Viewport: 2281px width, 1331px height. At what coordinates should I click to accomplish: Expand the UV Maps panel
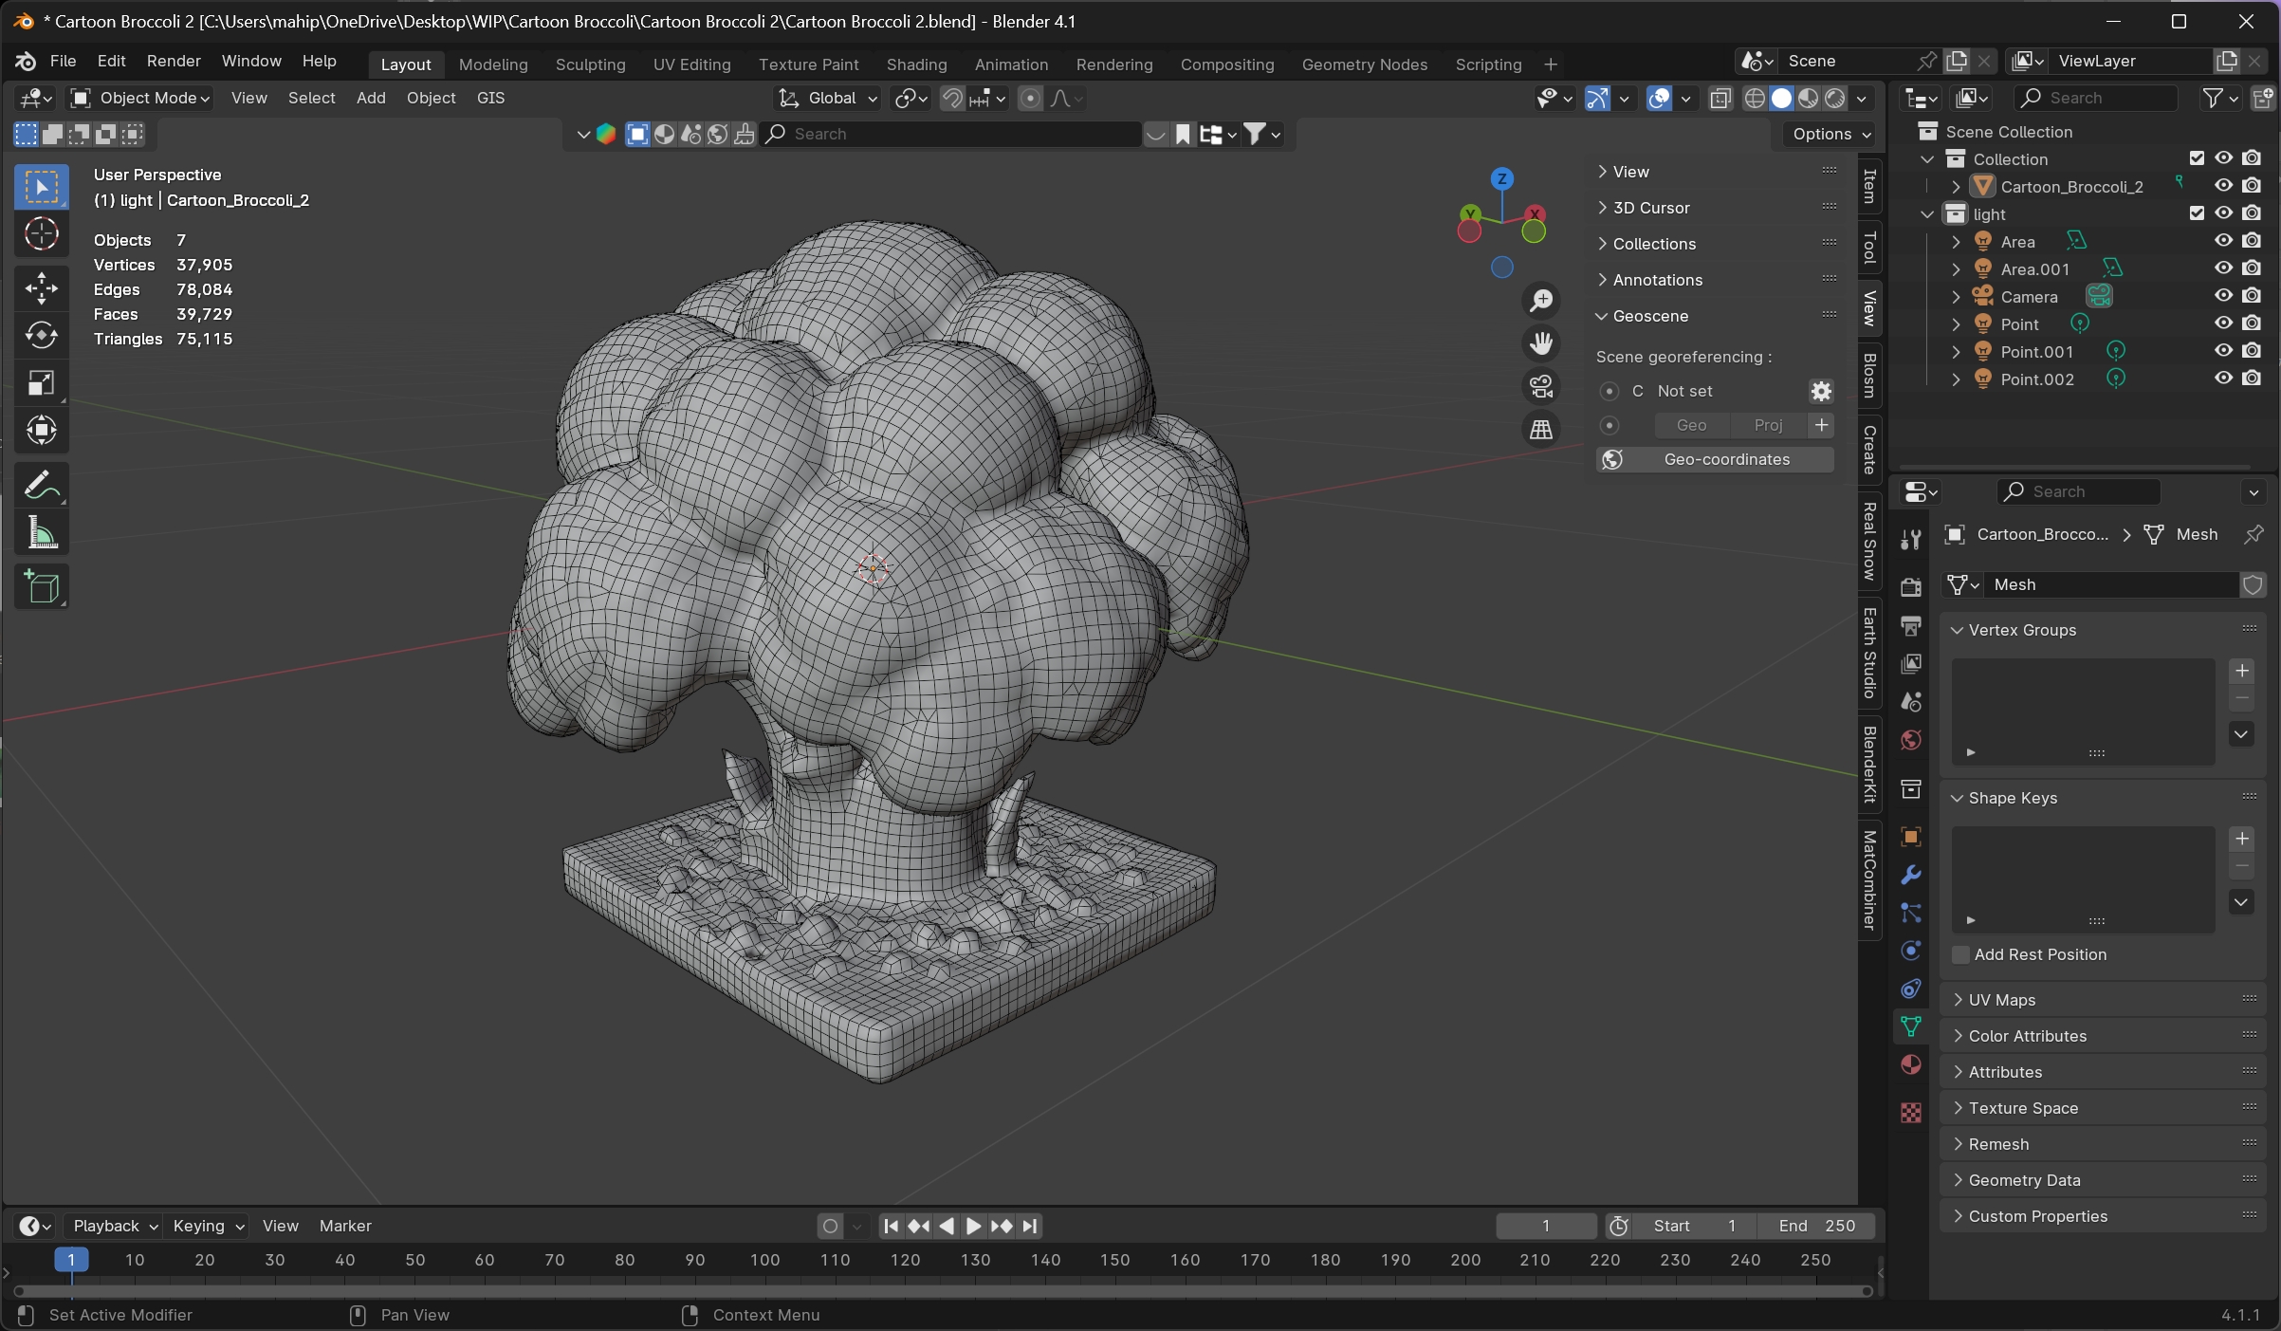[x=2001, y=1000]
